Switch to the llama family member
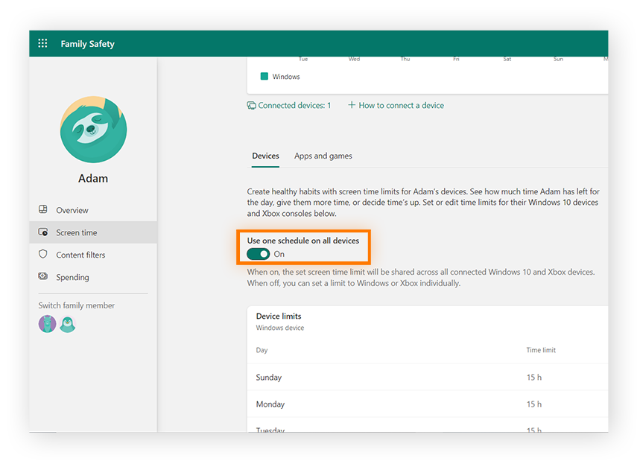640x461 pixels. point(47,324)
